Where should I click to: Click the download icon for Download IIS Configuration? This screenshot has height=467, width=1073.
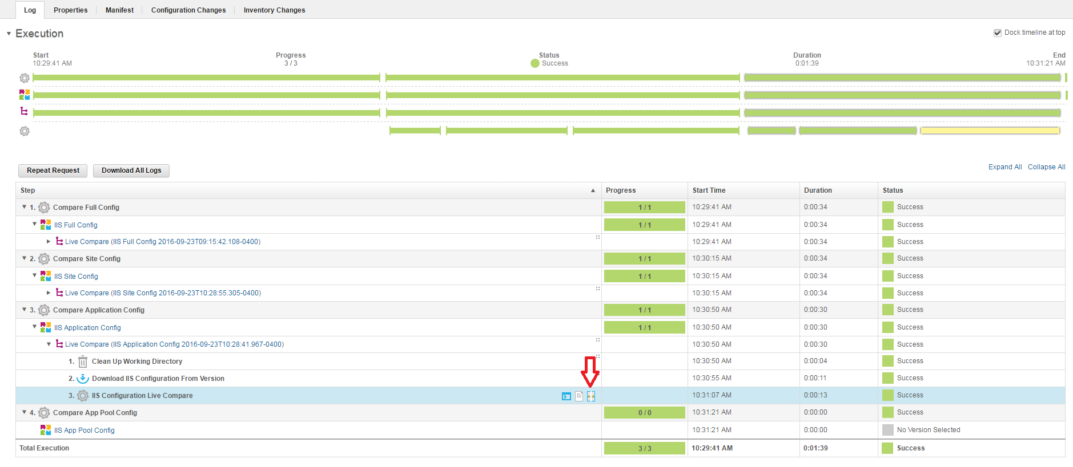tap(83, 379)
